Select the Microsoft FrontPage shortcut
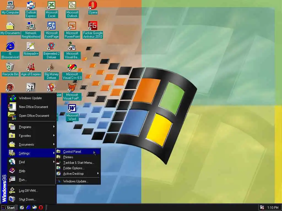 tap(51, 30)
